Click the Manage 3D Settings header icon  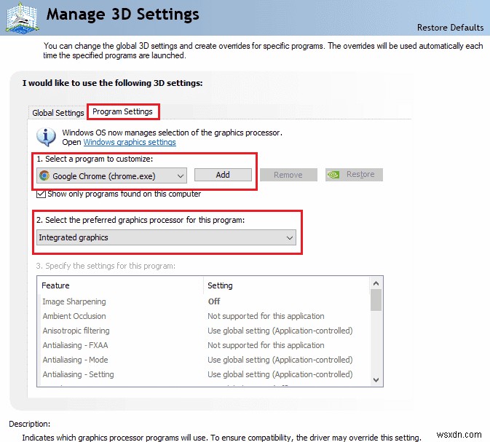point(20,17)
